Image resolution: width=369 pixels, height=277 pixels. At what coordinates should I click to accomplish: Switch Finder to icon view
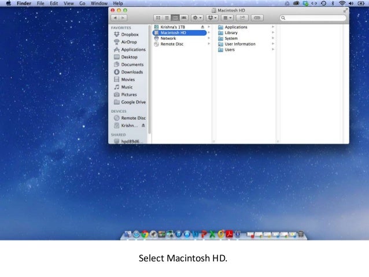(158, 19)
